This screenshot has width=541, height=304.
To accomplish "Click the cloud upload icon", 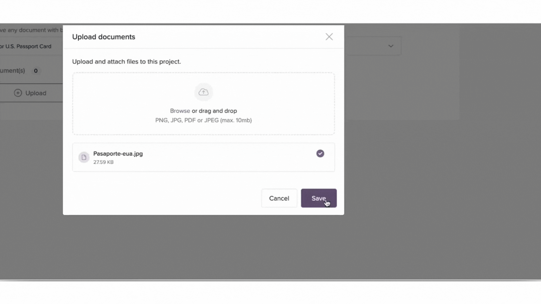I will (203, 92).
